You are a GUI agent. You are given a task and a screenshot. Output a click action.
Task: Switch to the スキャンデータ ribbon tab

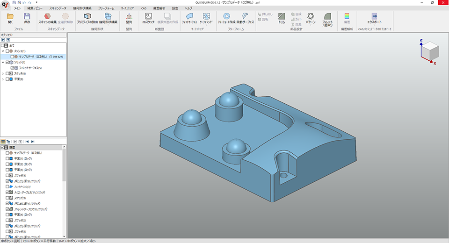[58, 8]
